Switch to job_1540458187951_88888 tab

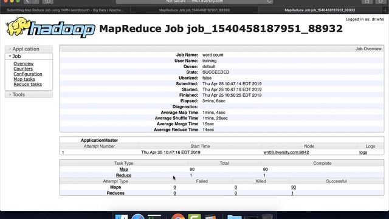click(194, 10)
